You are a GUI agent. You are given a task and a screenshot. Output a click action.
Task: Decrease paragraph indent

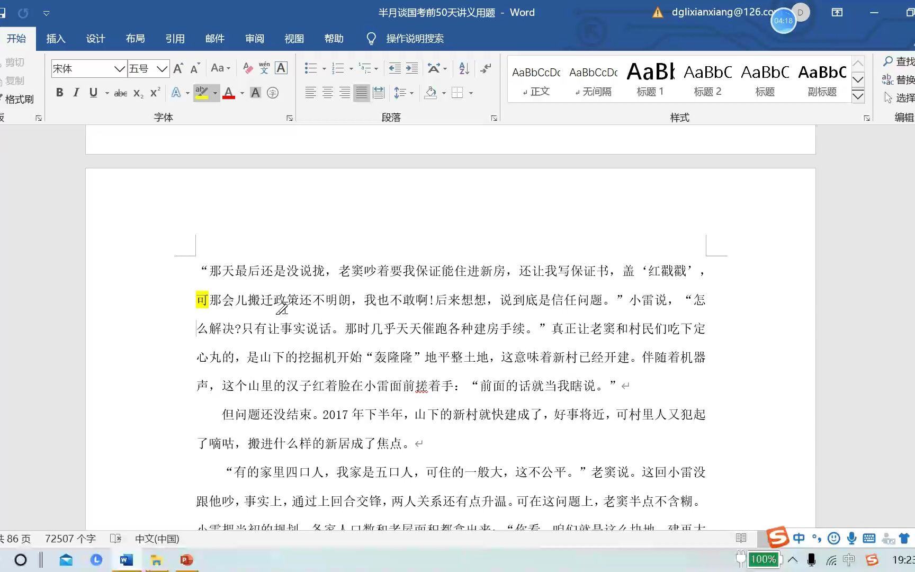[x=394, y=68]
